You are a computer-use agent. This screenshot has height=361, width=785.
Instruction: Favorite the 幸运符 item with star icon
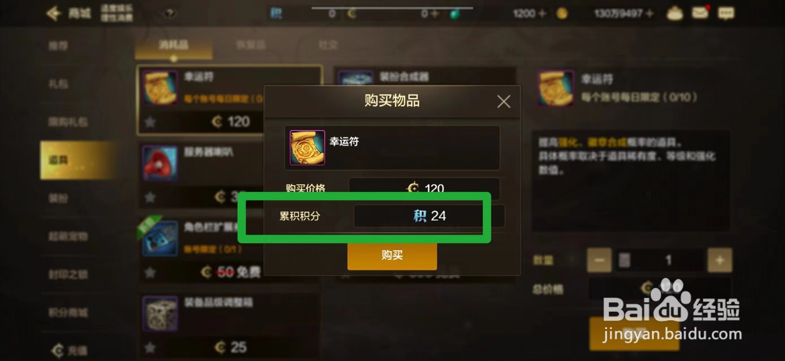150,122
